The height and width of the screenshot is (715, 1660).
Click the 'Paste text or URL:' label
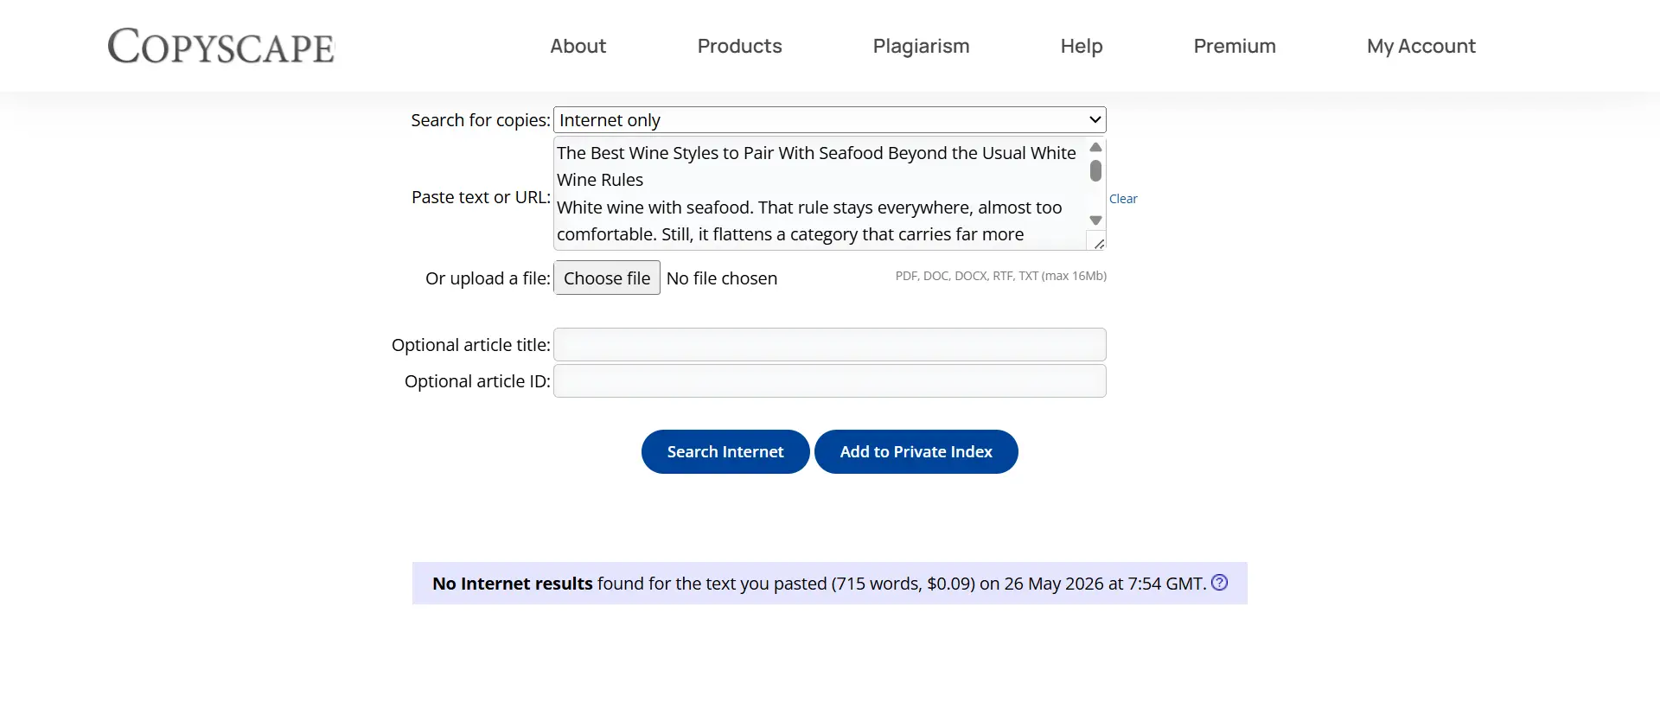coord(481,197)
